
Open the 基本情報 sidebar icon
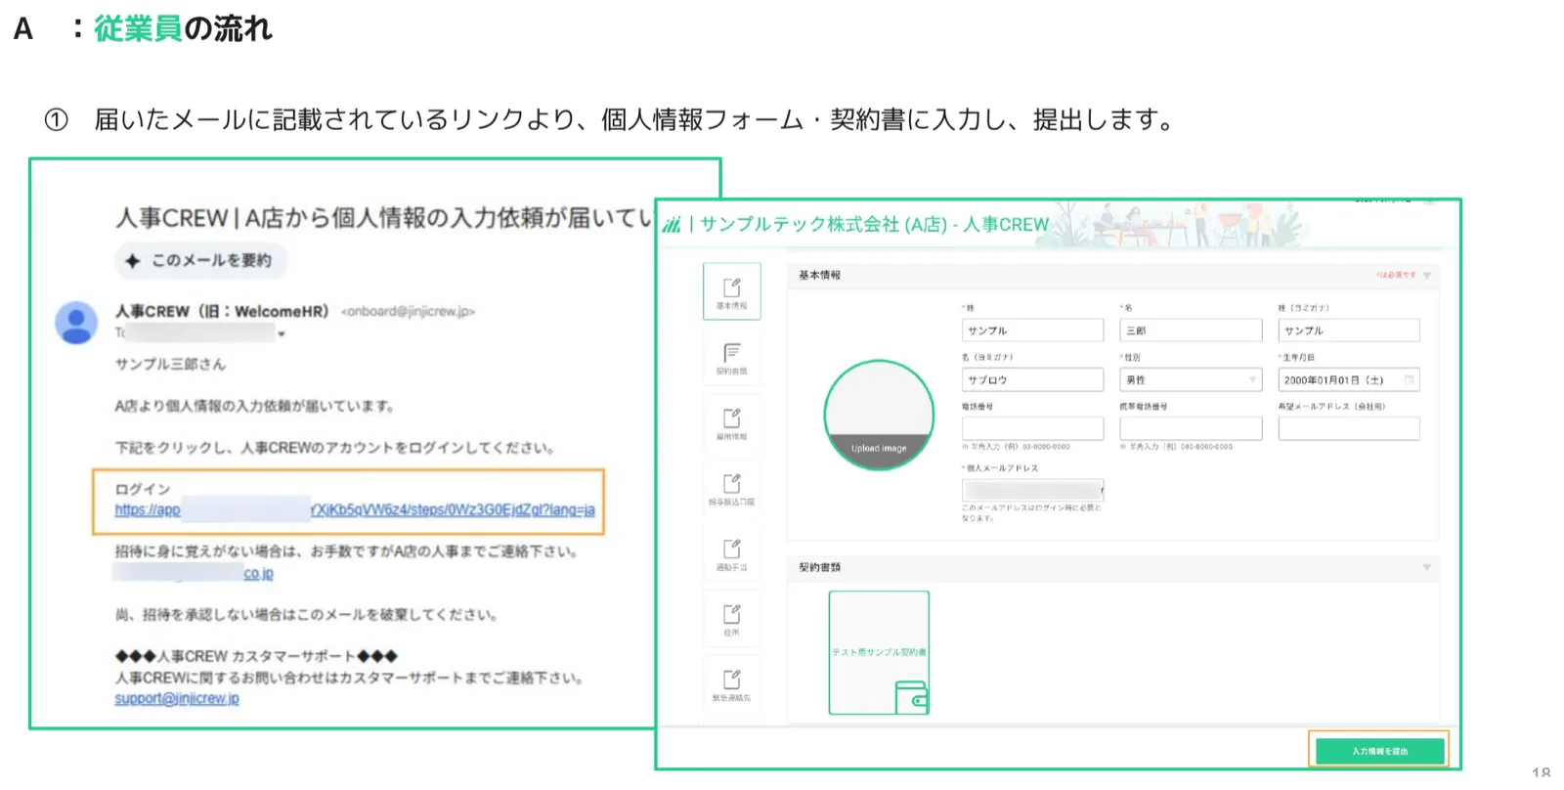731,291
